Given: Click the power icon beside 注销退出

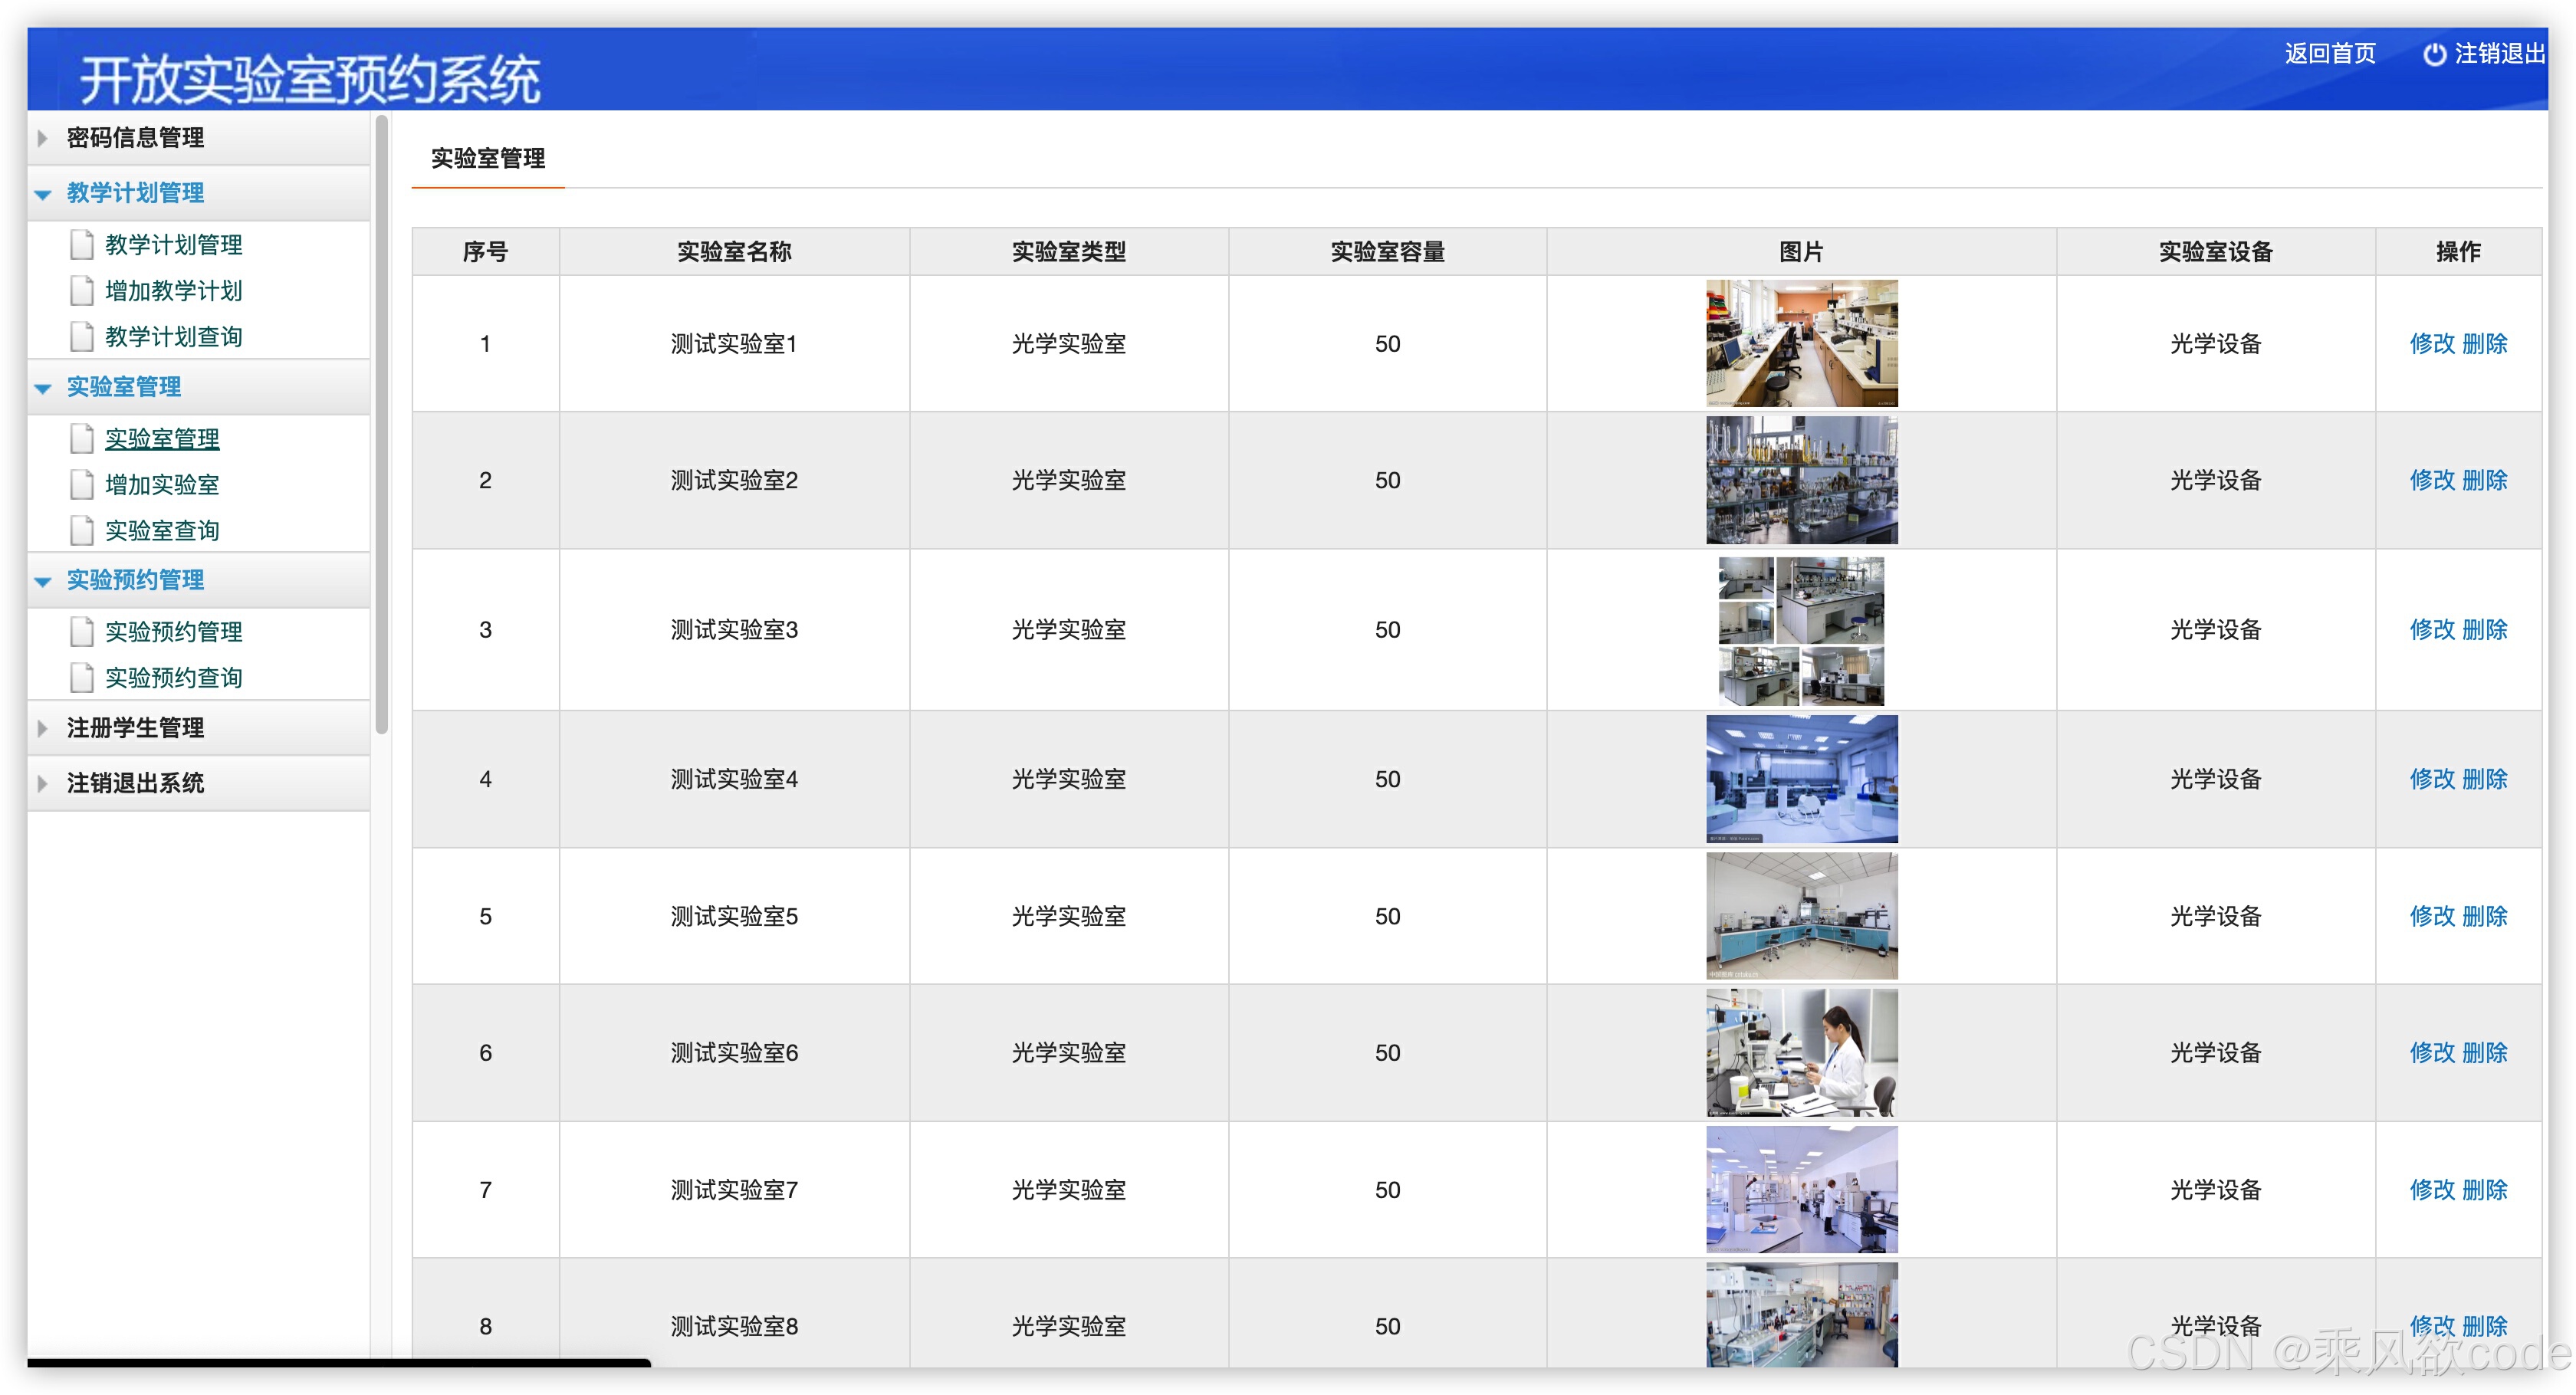Looking at the screenshot, I should coord(2434,54).
